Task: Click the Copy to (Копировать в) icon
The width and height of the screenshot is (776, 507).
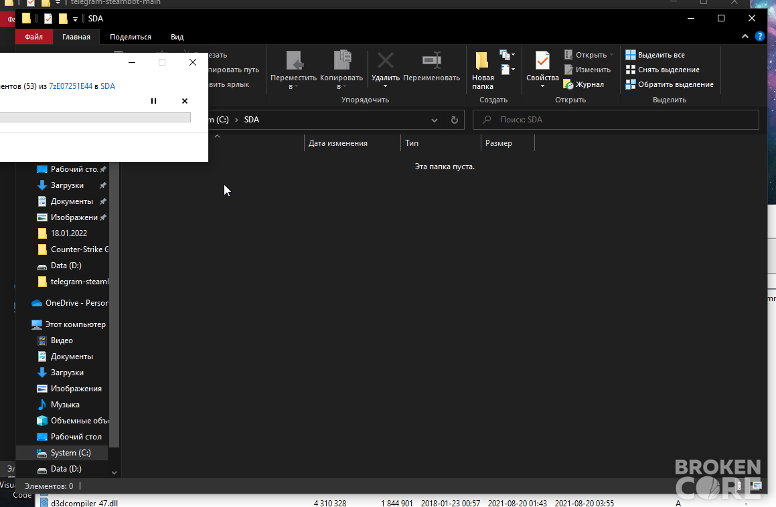Action: click(341, 60)
